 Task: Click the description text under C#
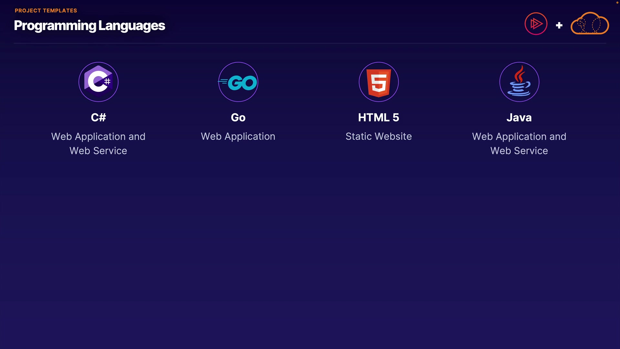pos(98,143)
